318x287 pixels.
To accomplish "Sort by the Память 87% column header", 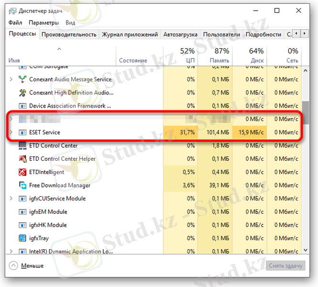I will (x=215, y=56).
